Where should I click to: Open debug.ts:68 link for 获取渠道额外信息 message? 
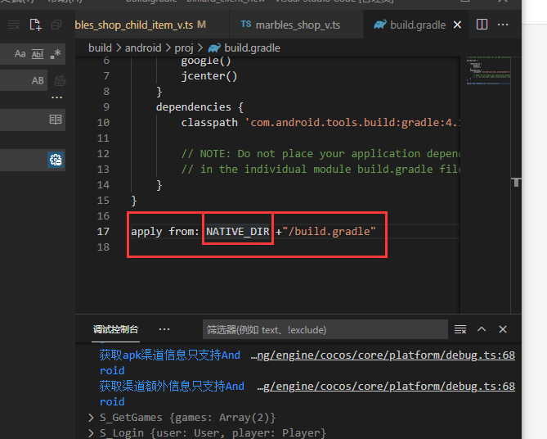[x=386, y=387]
